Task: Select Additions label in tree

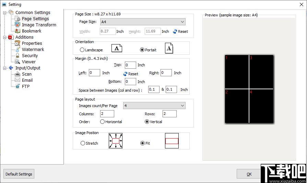Action: tap(24, 37)
